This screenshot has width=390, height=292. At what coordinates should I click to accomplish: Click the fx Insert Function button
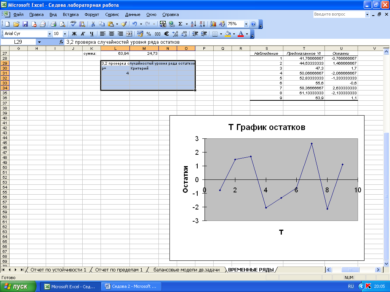point(61,42)
